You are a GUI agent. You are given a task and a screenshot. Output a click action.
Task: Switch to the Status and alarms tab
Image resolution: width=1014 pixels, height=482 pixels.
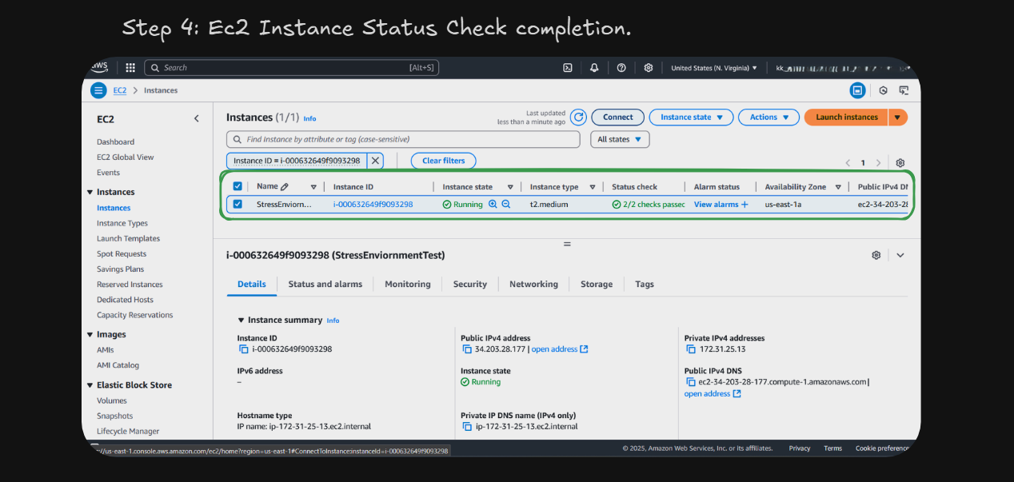(x=325, y=284)
